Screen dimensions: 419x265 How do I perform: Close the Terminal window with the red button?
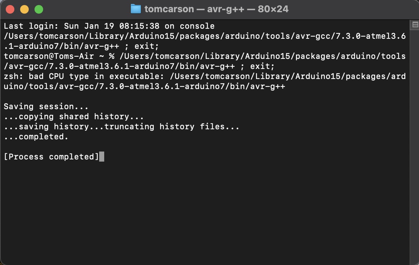(x=10, y=9)
